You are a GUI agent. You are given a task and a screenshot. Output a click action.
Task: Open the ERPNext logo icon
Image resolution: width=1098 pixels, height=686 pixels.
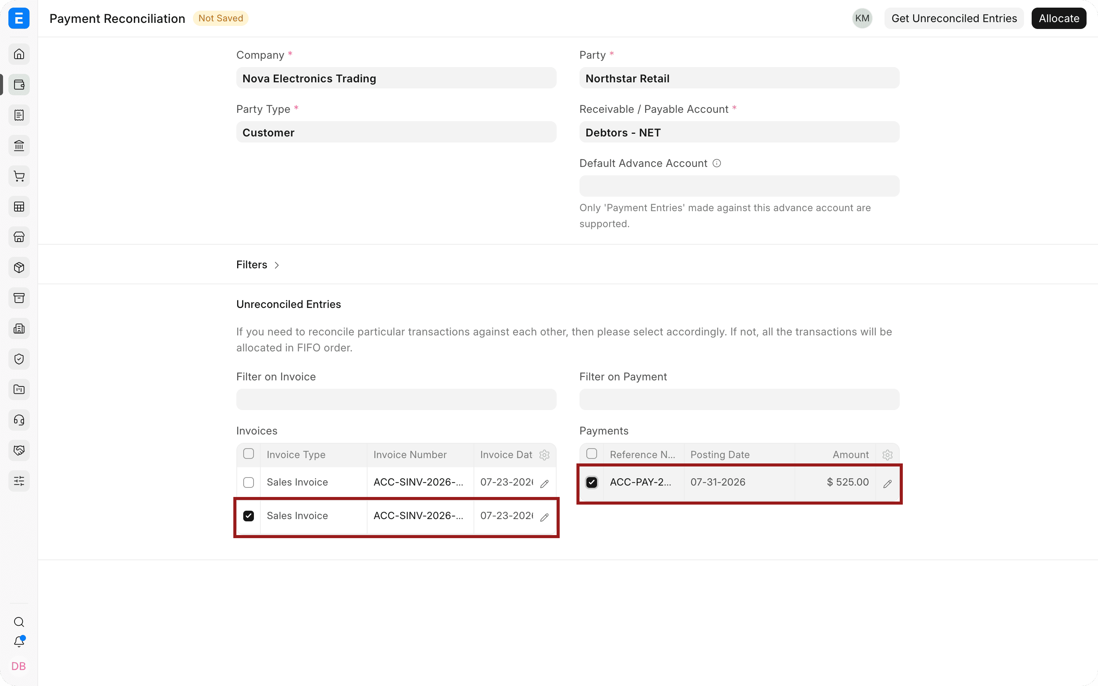pos(19,18)
